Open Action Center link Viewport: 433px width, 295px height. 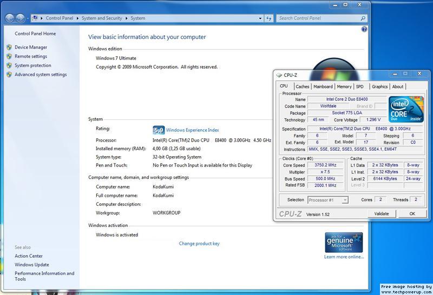(29, 256)
